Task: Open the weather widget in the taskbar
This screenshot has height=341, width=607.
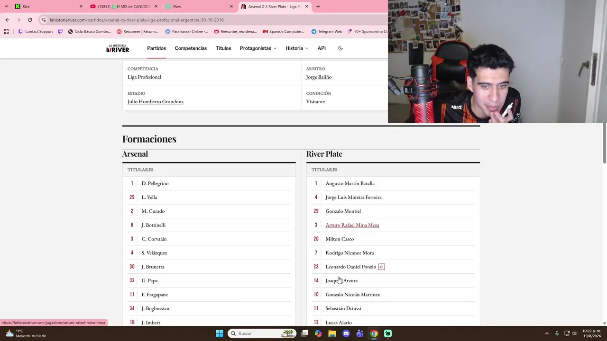Action: [x=26, y=333]
